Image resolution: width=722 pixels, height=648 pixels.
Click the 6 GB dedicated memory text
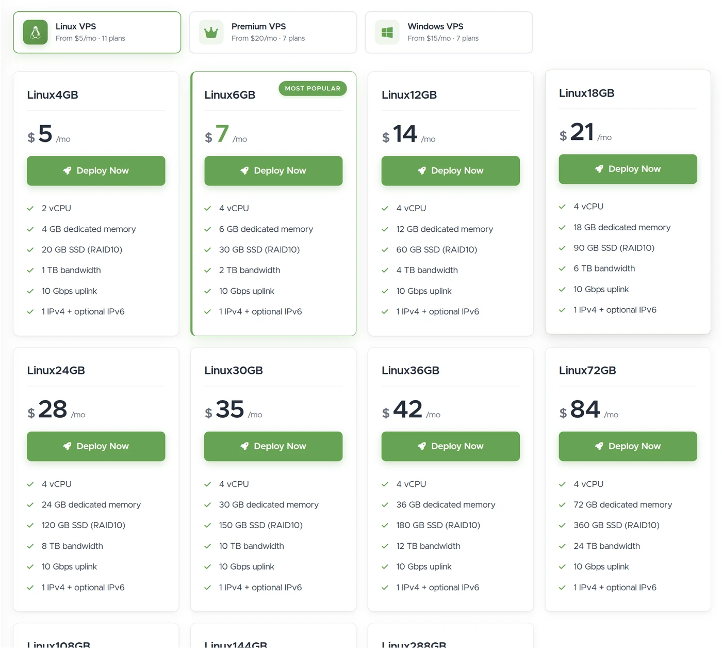pos(266,229)
